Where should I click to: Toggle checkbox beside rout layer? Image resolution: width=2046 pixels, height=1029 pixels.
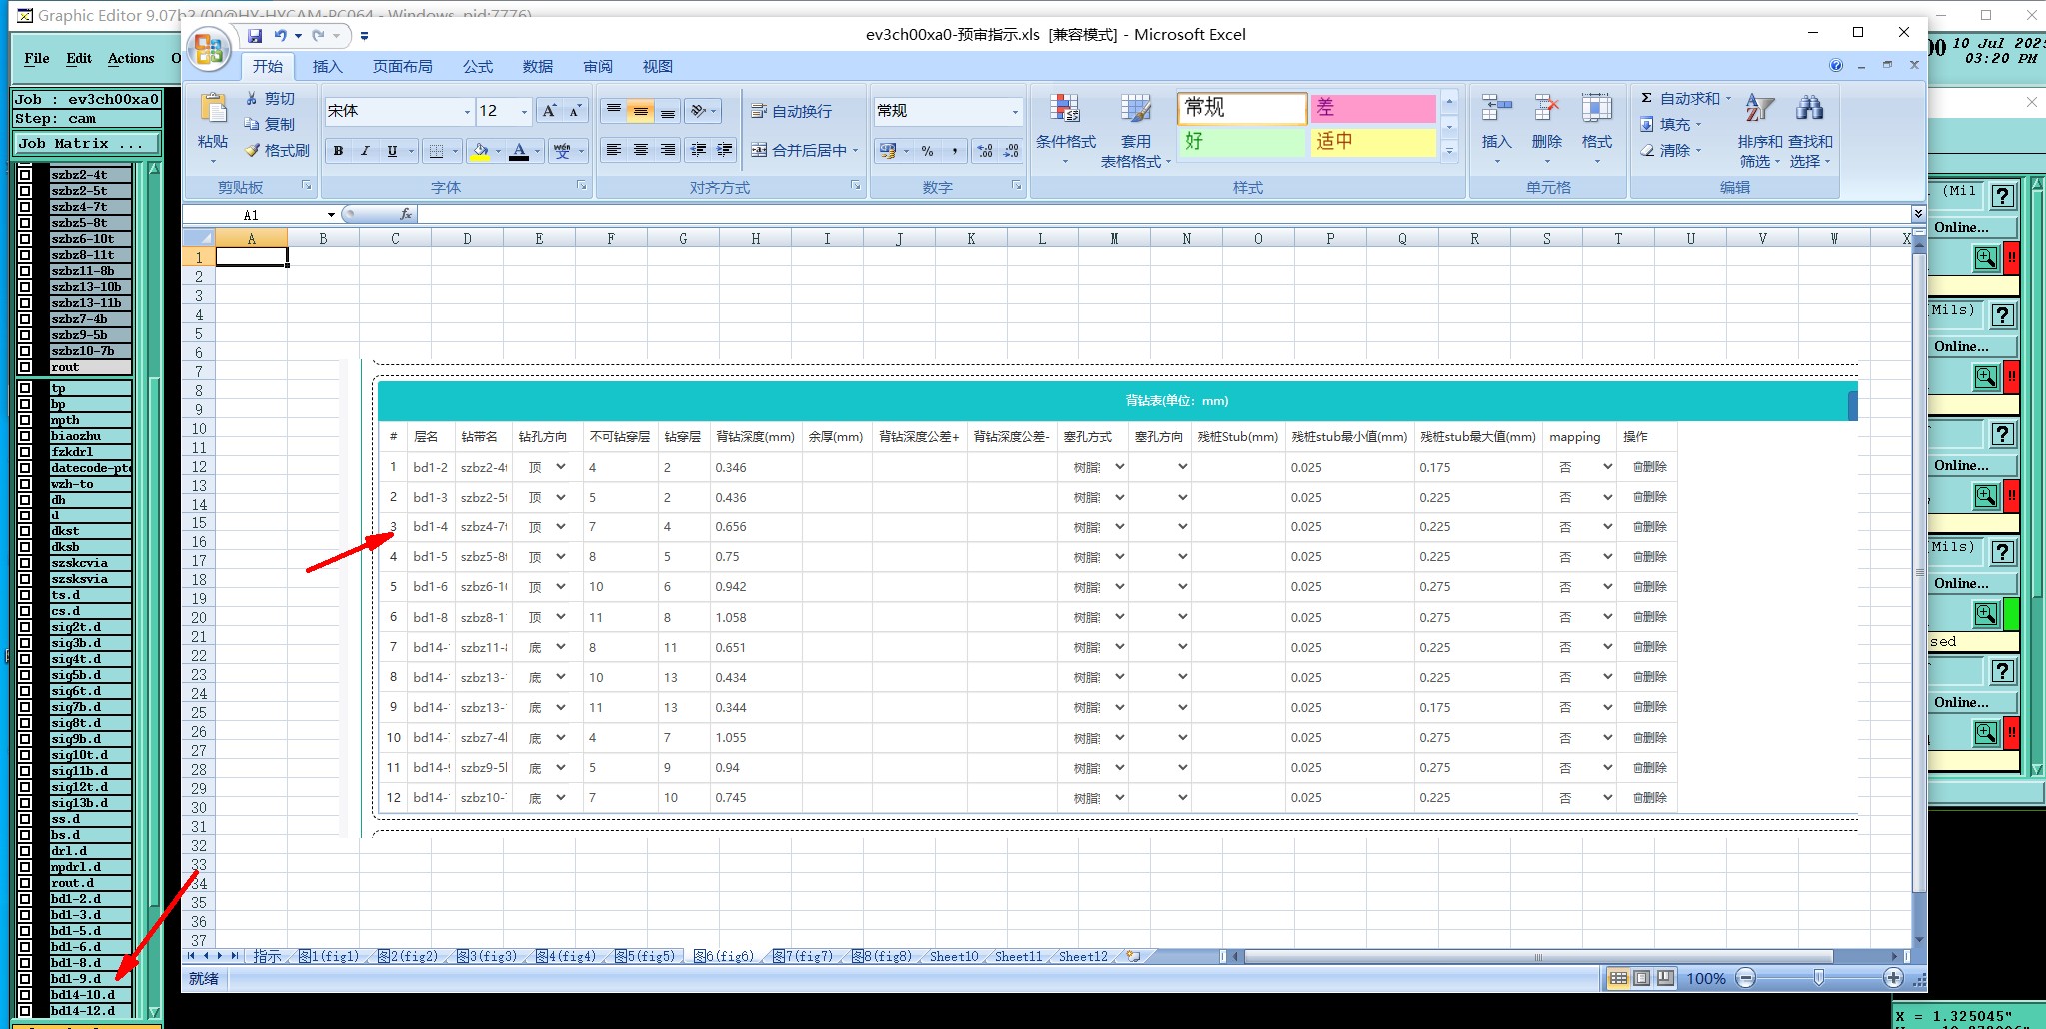pos(25,367)
